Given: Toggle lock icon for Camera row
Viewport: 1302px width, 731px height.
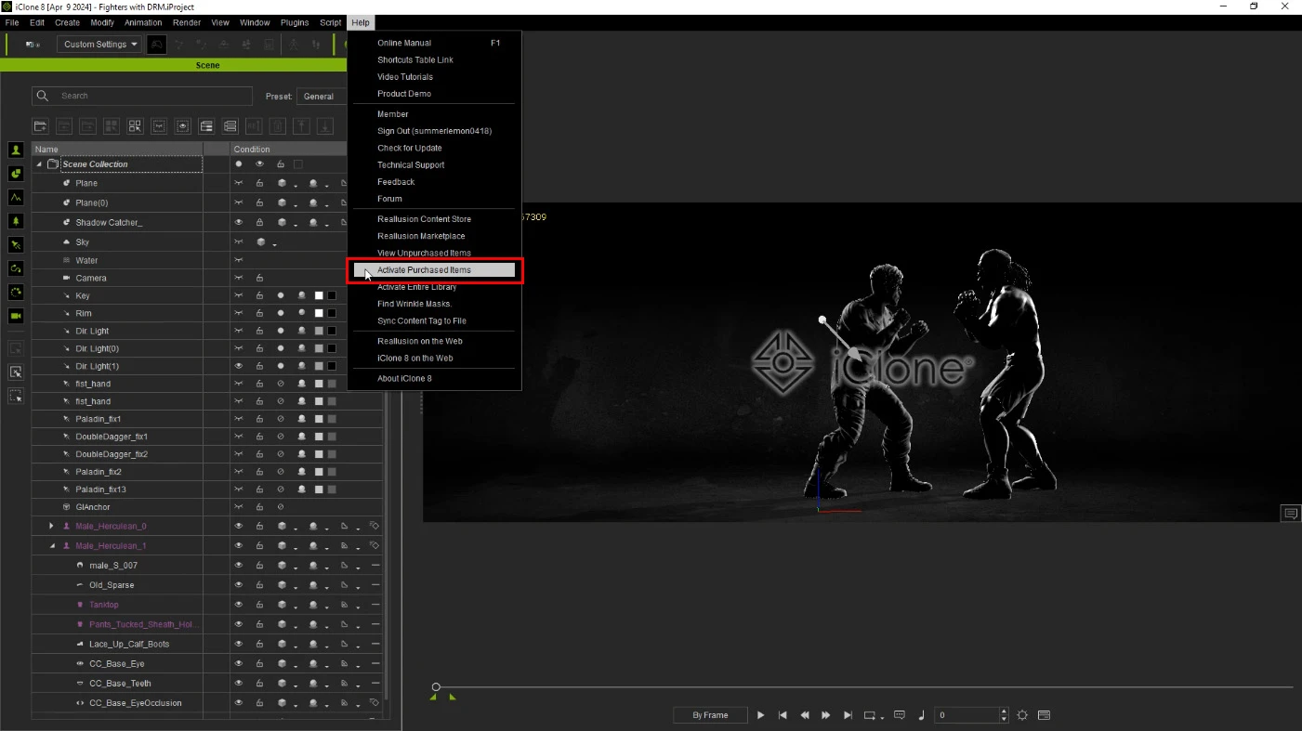Looking at the screenshot, I should coord(259,278).
